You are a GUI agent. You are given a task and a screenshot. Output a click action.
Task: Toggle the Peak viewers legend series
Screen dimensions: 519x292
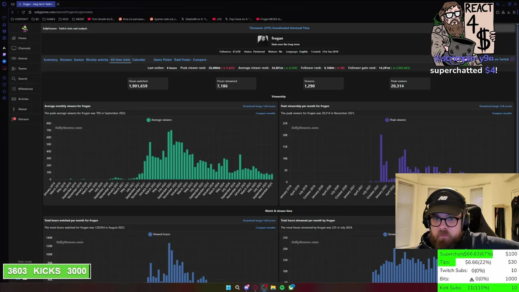pos(395,120)
